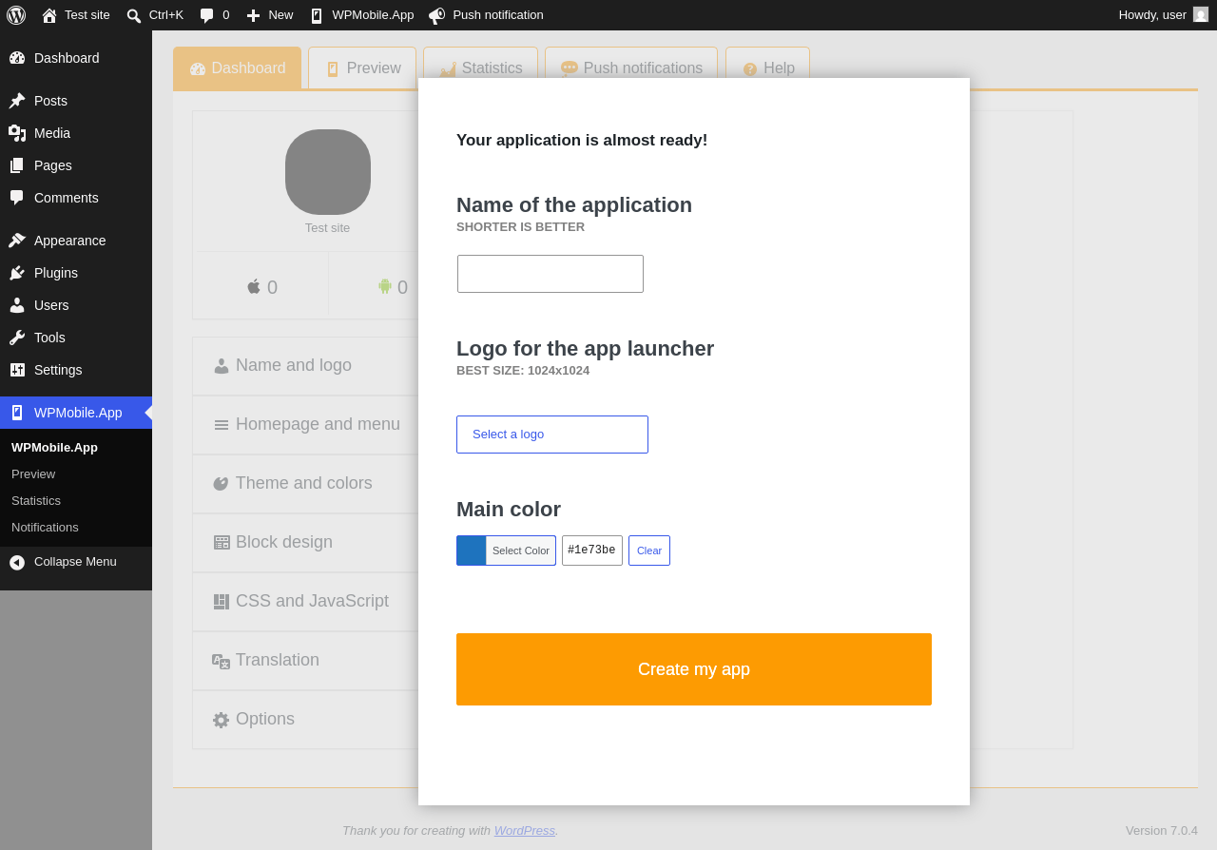Open the Plugins menu
Image resolution: width=1217 pixels, height=850 pixels.
[76, 273]
